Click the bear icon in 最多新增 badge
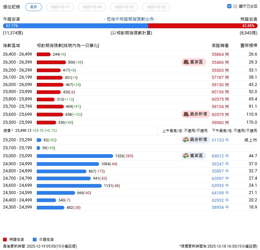The image size is (260, 250). coord(186,114)
